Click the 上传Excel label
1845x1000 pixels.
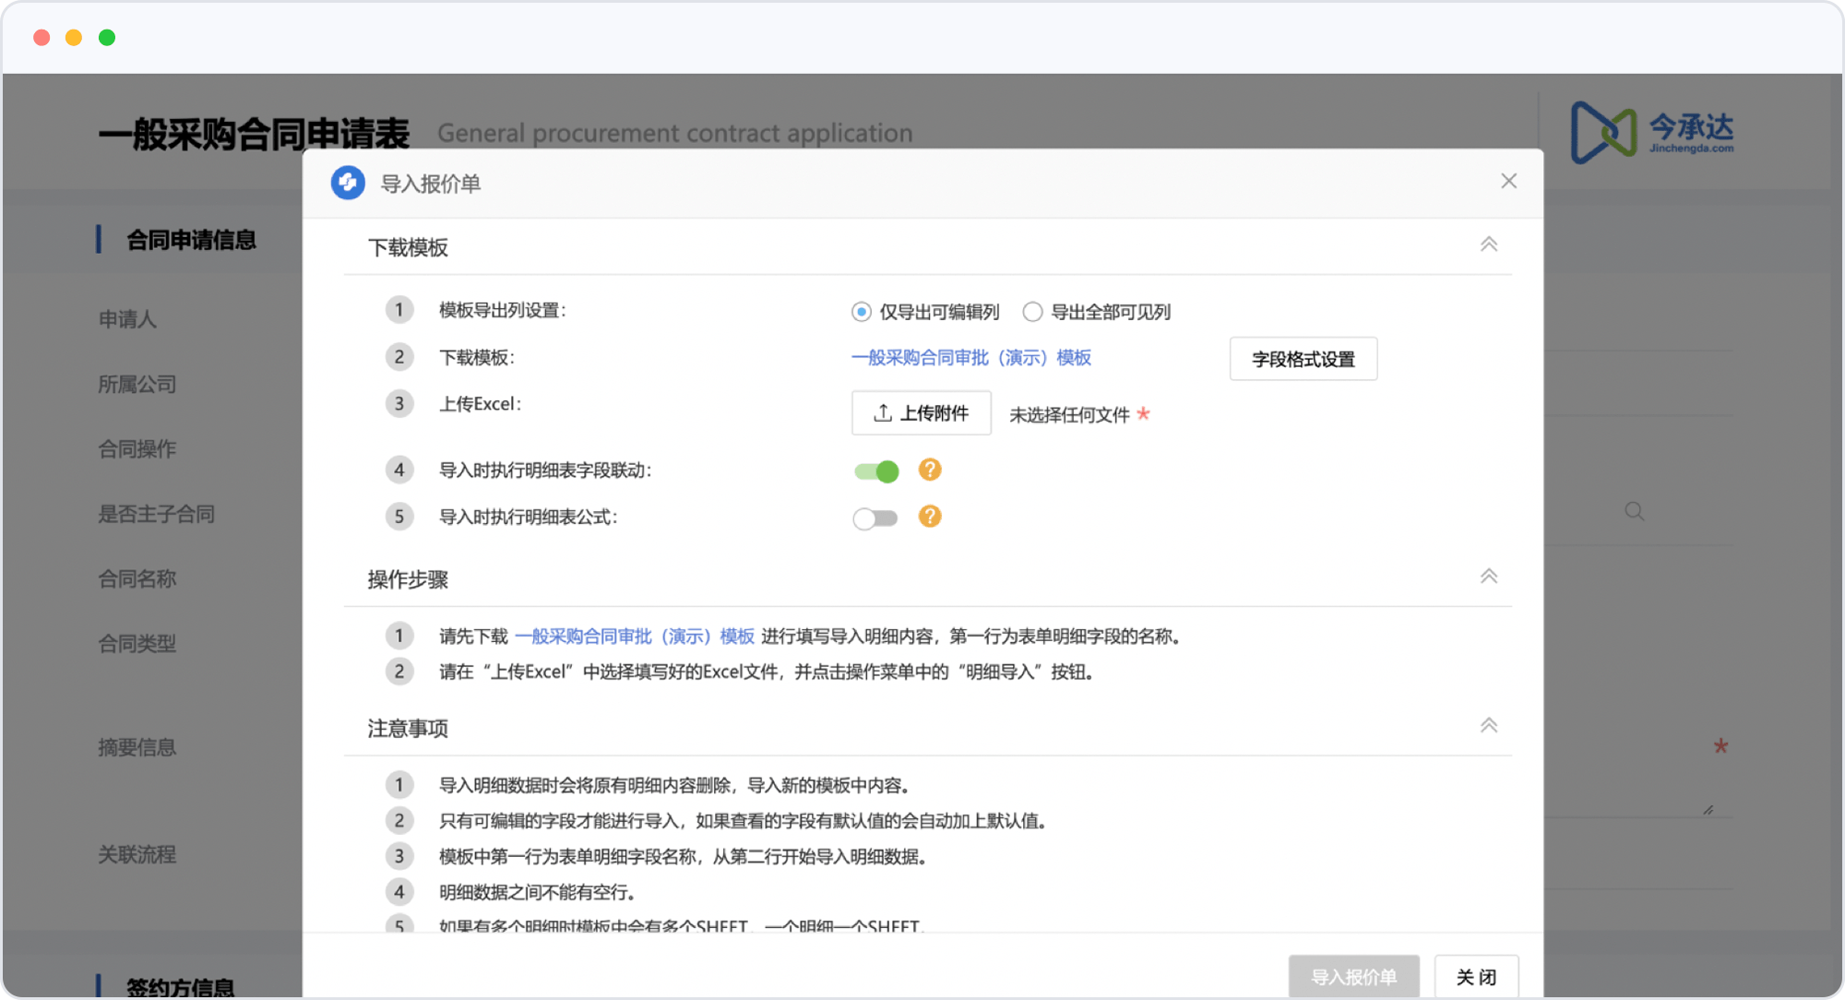point(481,404)
